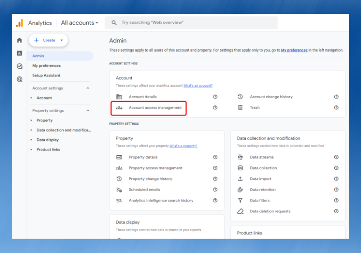This screenshot has width=361, height=253.
Task: Open Data display in sidebar tree
Action: point(48,140)
